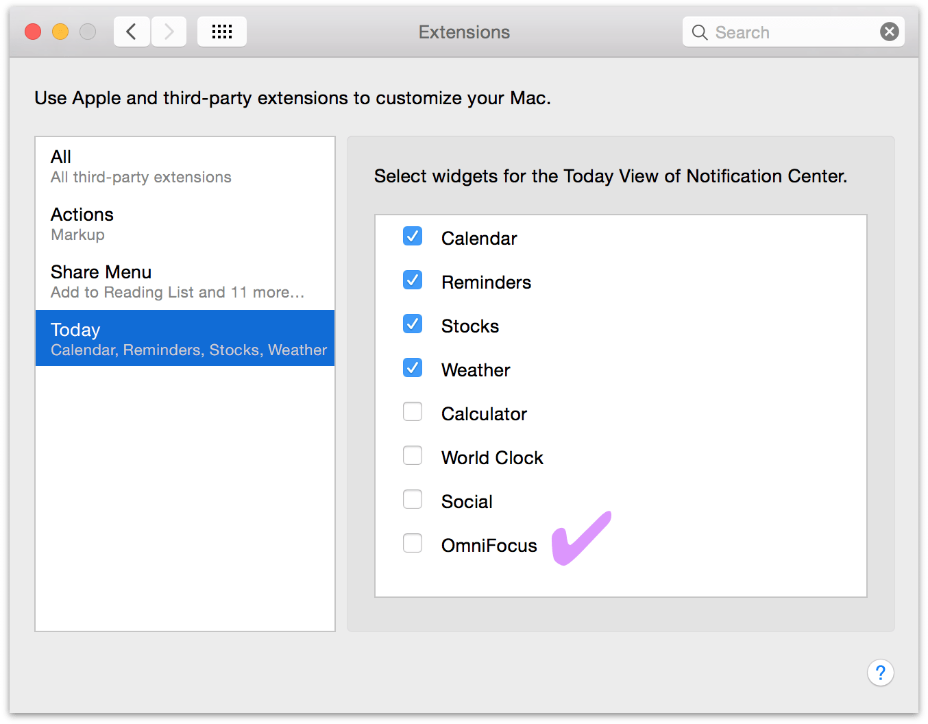Disable the Weather widget checkbox
928x724 pixels.
(x=413, y=368)
